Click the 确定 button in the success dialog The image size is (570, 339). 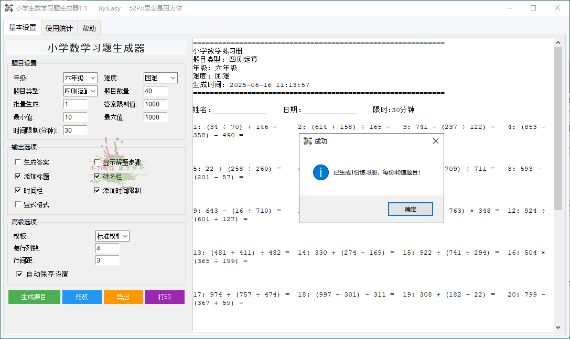click(410, 209)
